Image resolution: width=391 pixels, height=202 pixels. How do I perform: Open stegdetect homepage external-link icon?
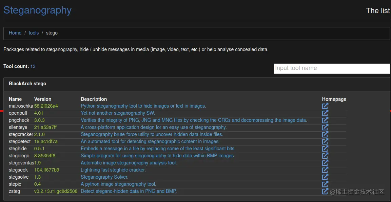click(x=325, y=141)
